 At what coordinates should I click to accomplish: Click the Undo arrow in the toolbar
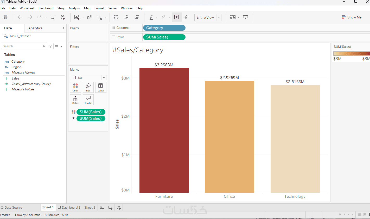coord(20,17)
